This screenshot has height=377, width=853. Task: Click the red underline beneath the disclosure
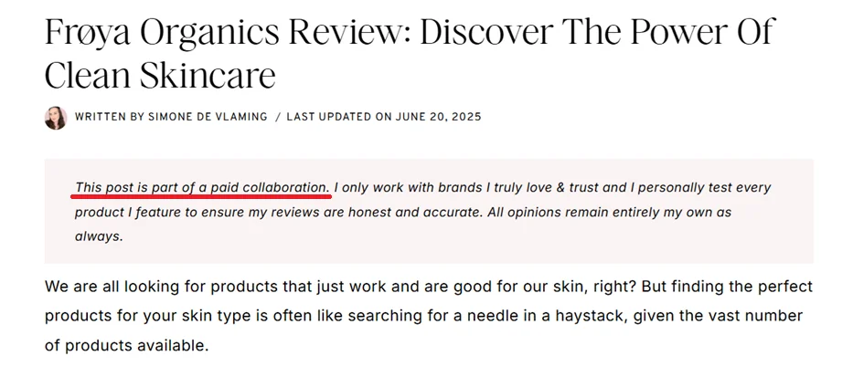point(202,196)
